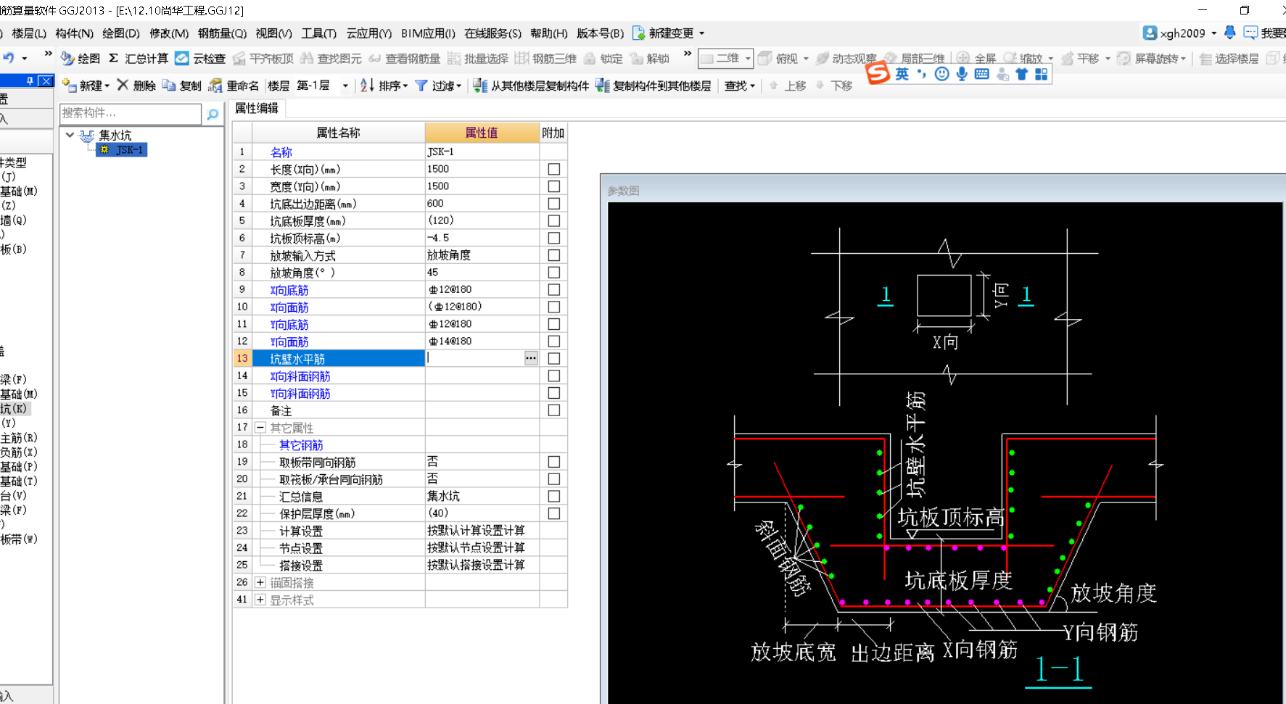
Task: Click the 坑壁水平筋 value input cell
Action: tap(474, 358)
